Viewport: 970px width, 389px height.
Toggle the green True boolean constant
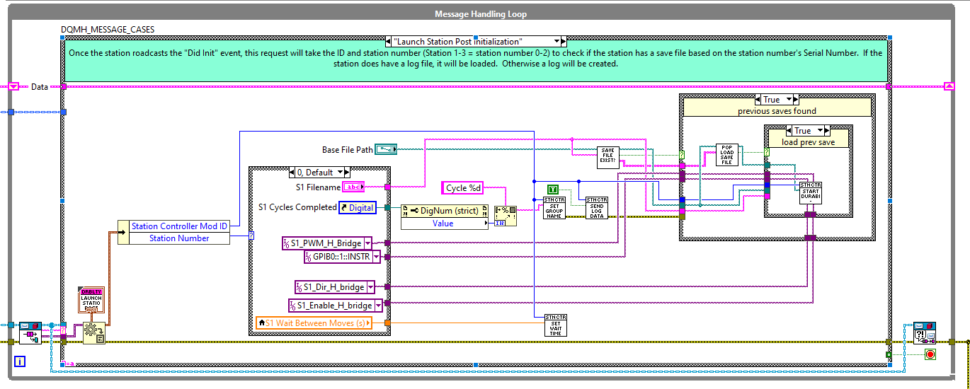point(553,189)
